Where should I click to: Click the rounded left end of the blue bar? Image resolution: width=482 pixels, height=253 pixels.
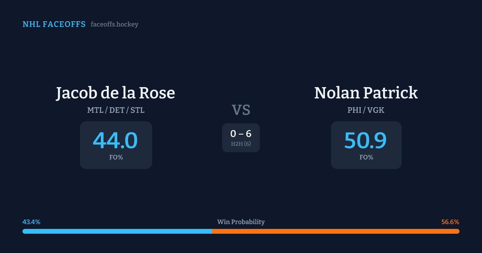tap(24, 231)
